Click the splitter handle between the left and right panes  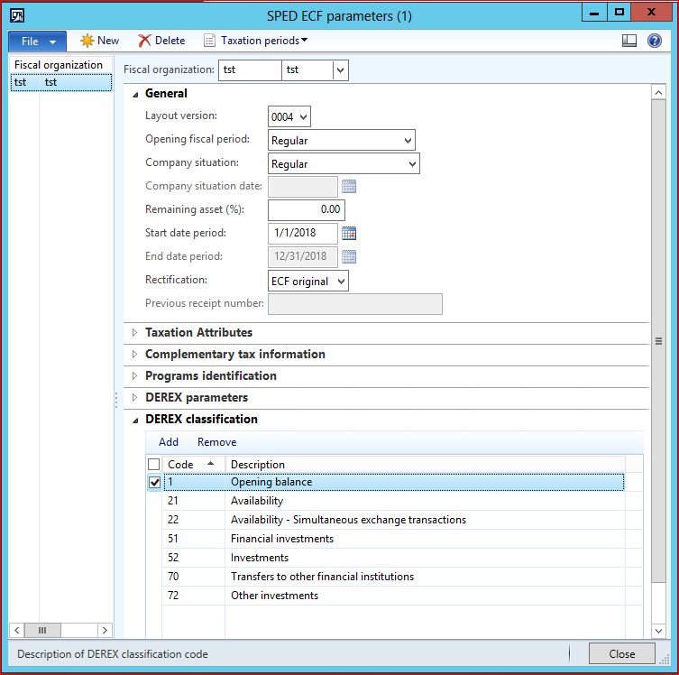click(116, 400)
